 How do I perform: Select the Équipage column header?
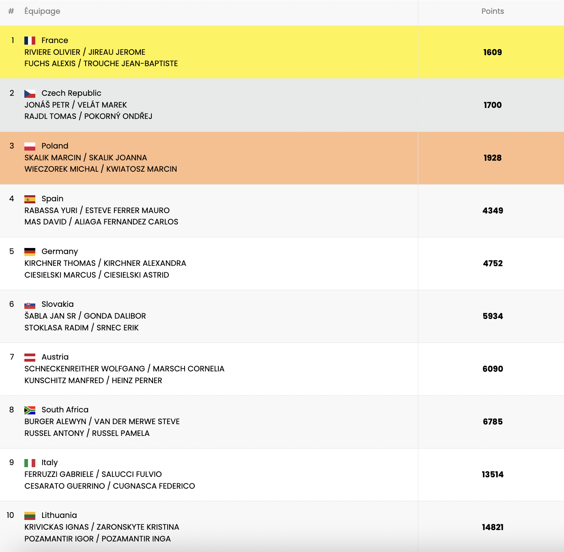coord(42,11)
